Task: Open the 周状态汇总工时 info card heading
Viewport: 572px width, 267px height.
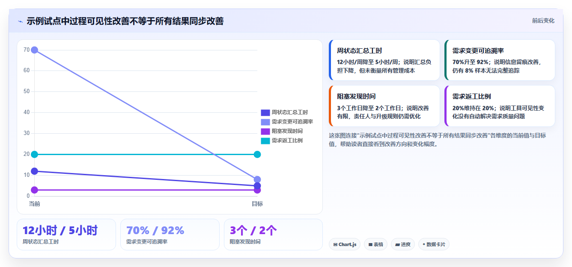Action: pos(360,50)
